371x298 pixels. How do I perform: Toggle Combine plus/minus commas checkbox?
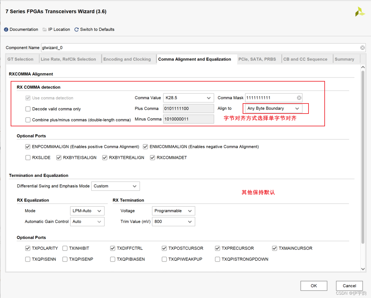[28, 120]
